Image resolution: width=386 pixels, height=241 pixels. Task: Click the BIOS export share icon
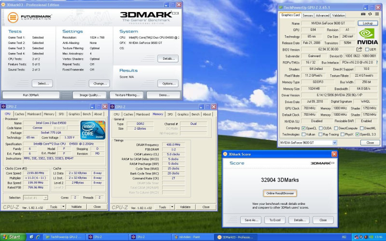click(x=359, y=49)
